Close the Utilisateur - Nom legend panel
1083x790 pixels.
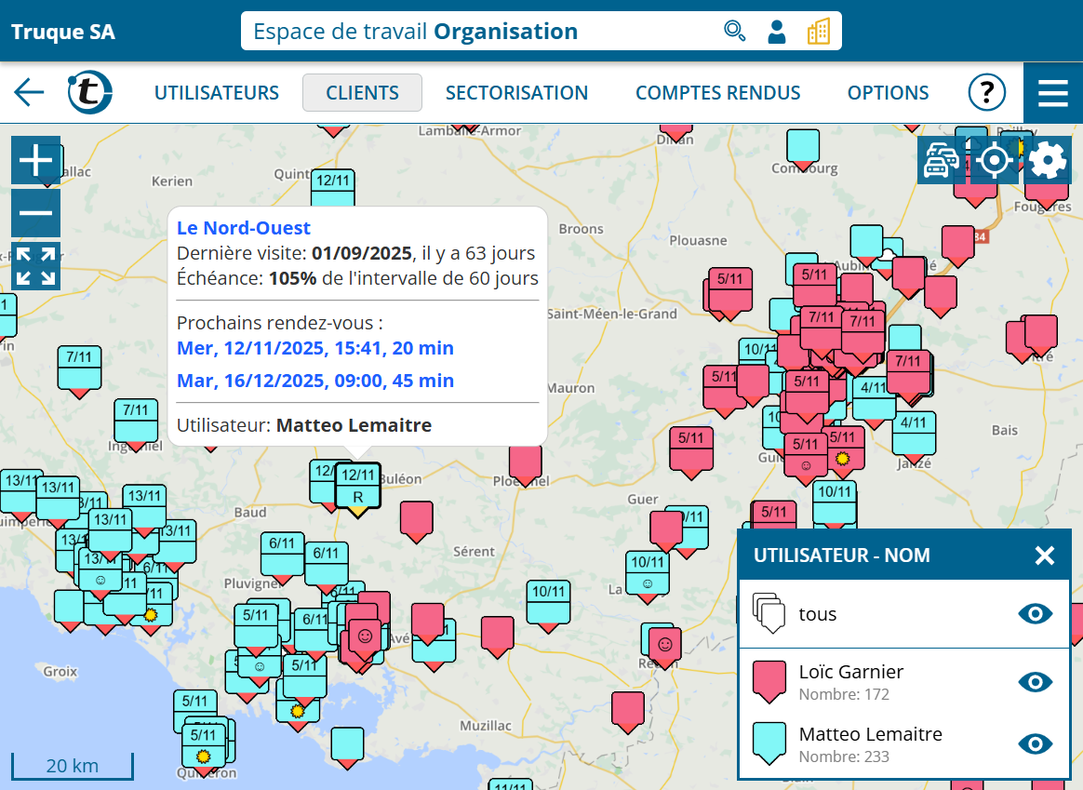[x=1044, y=556]
